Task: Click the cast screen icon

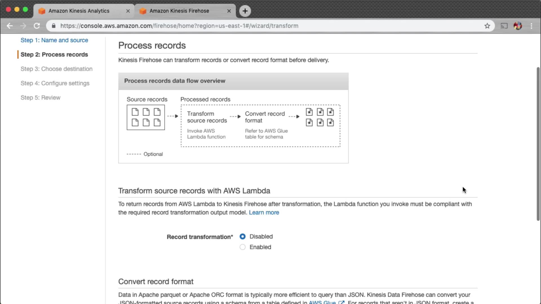Action: pos(504,26)
